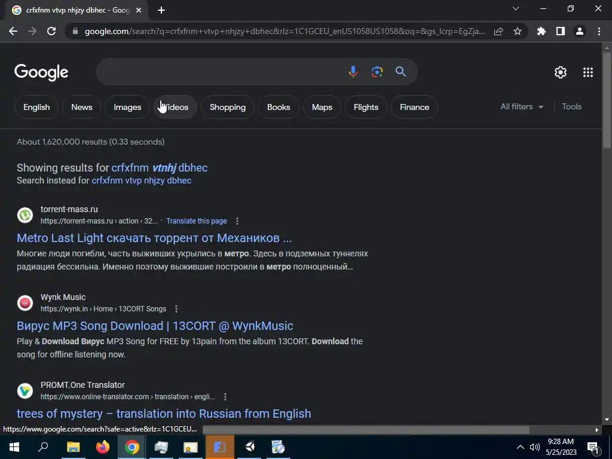This screenshot has width=612, height=459.
Task: Show hidden system tray icons
Action: tap(521, 447)
